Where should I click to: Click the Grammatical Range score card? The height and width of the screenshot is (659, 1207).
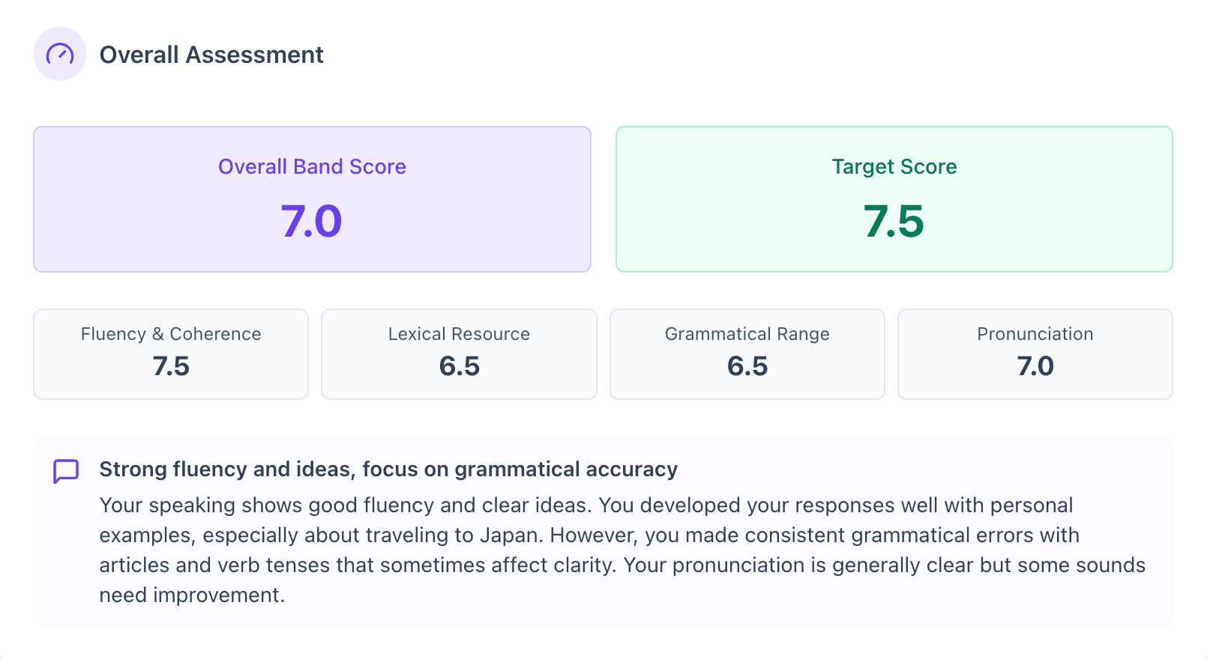747,353
